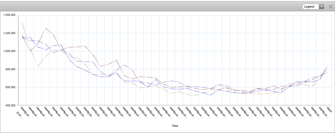Click the 400,000 y-axis label
The height and width of the screenshot is (133, 335).
pyautogui.click(x=11, y=105)
